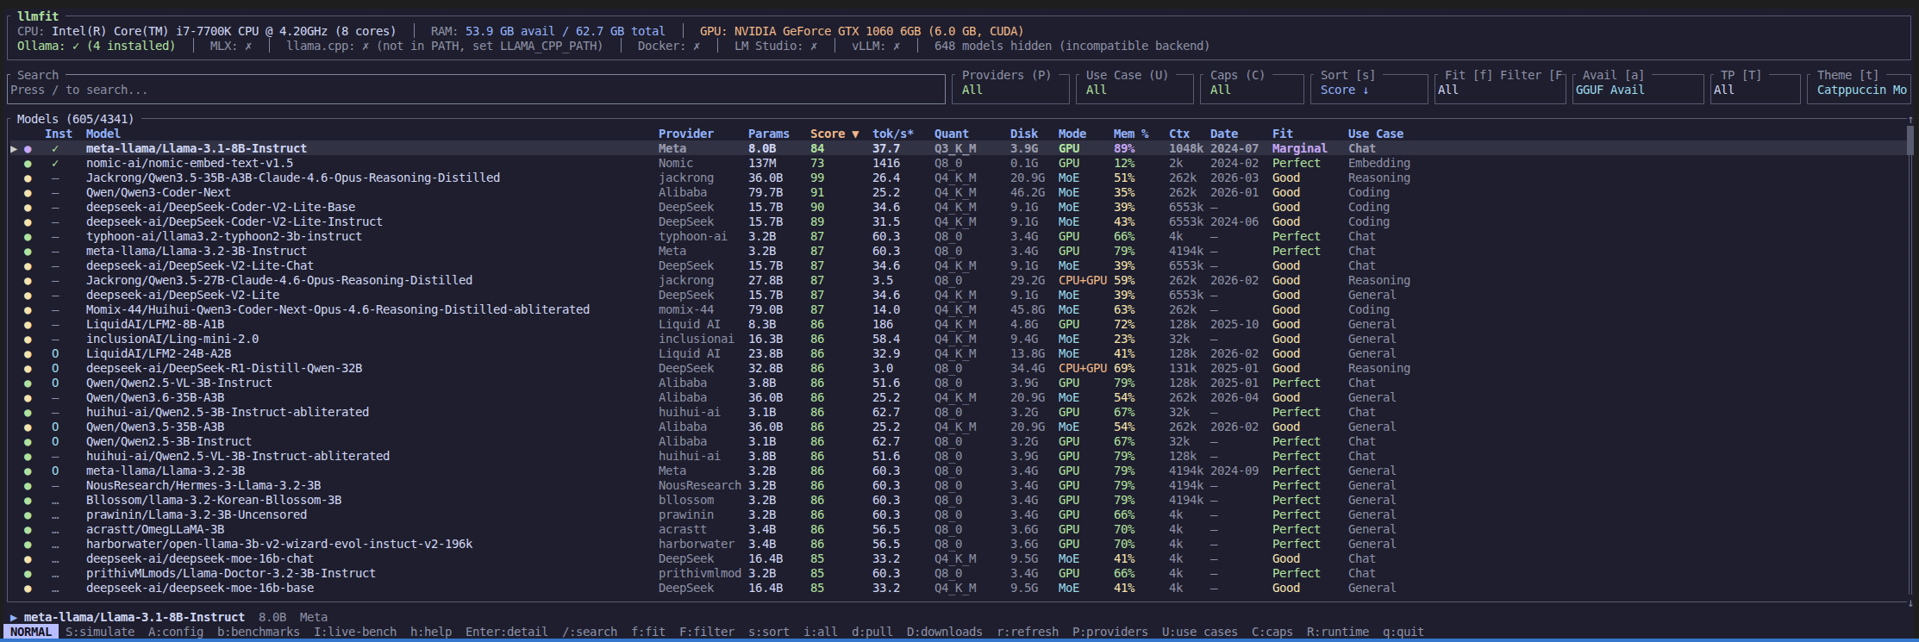This screenshot has height=642, width=1919.
Task: Click install marker of LiquidAI/LFM2-24B-A2B row
Action: [55, 353]
